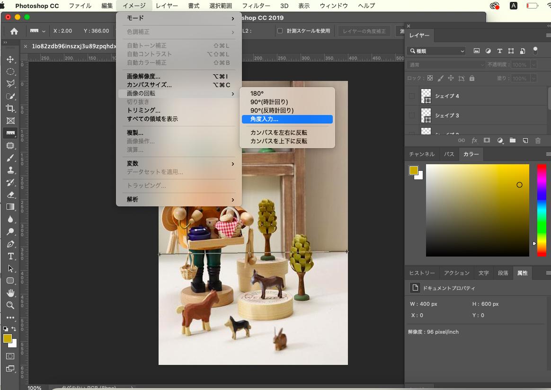Choose カンバスを上下に反転
The width and height of the screenshot is (551, 390).
[x=287, y=141]
